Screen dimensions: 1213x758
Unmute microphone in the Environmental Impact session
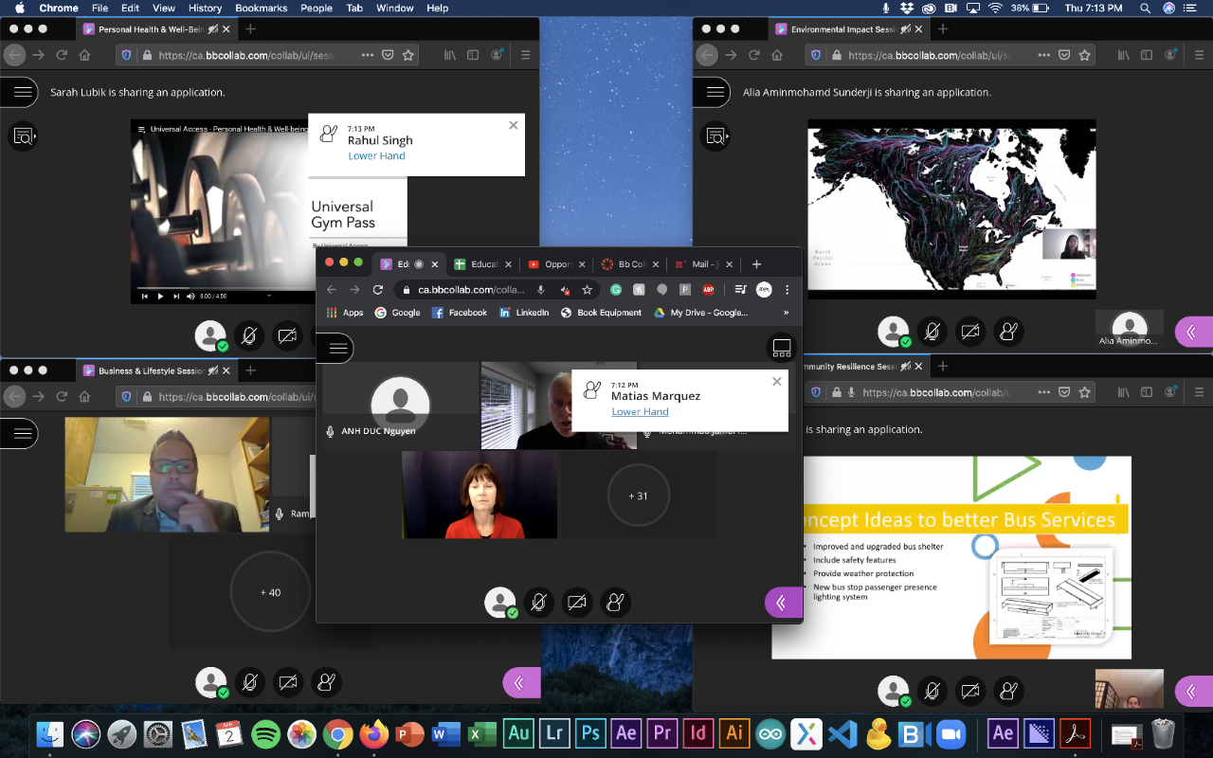932,332
